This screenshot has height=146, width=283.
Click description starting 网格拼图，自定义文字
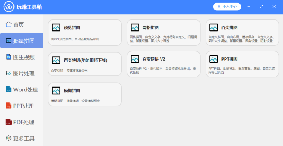coord(163,39)
